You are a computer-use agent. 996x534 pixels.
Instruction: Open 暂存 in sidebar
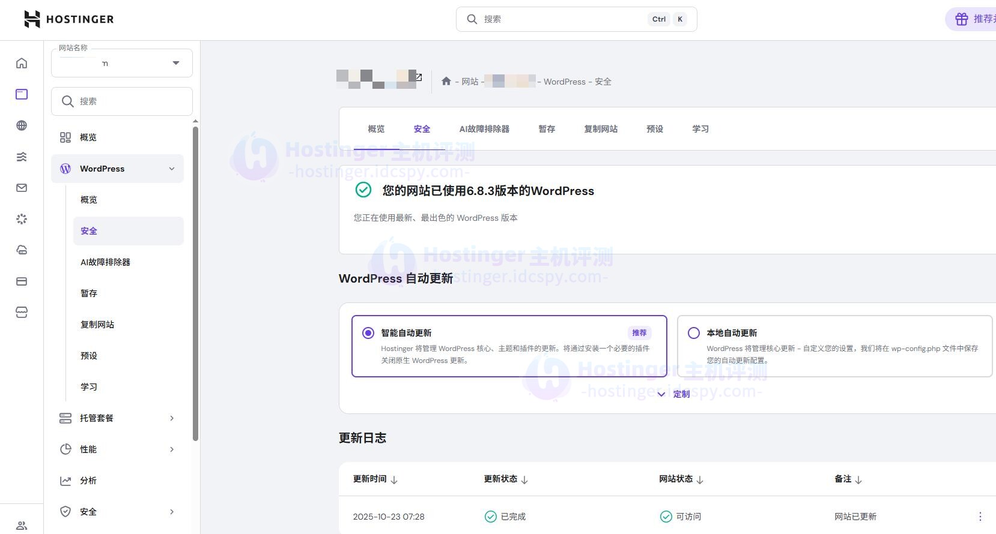[128, 293]
